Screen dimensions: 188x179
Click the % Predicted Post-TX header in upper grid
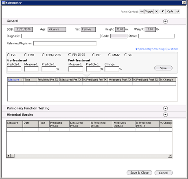(146, 80)
